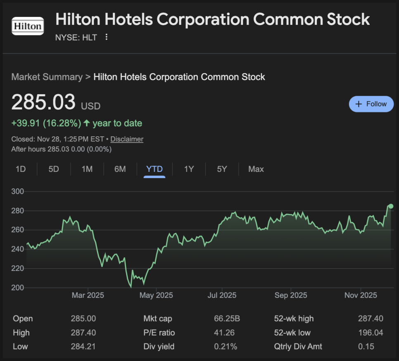The height and width of the screenshot is (361, 399).
Task: Select the 5D time range tab
Action: click(54, 169)
